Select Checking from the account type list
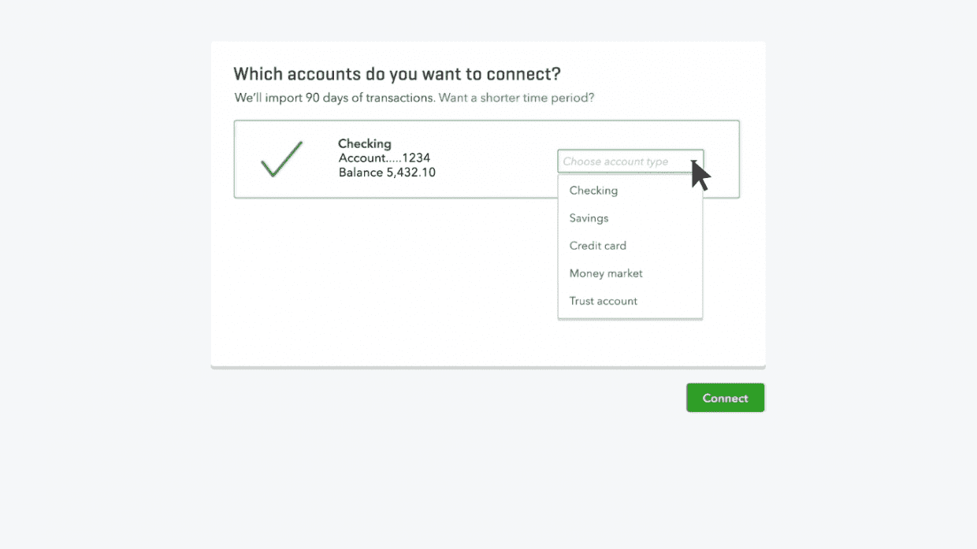The image size is (977, 549). pyautogui.click(x=593, y=190)
